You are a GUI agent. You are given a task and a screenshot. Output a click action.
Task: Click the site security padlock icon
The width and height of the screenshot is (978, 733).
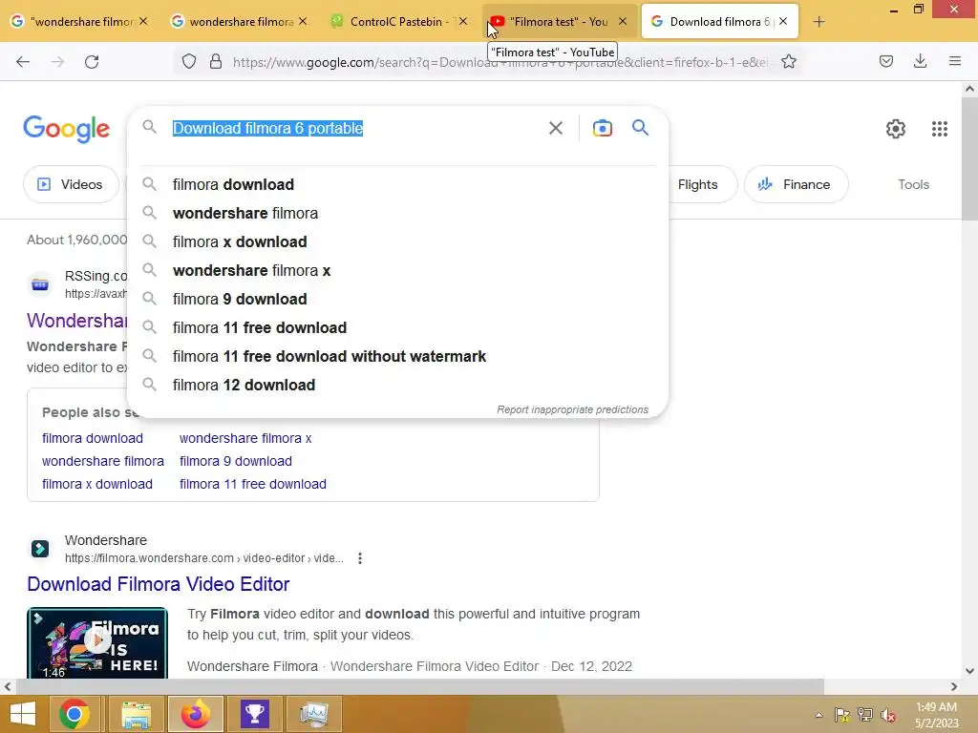coord(216,61)
